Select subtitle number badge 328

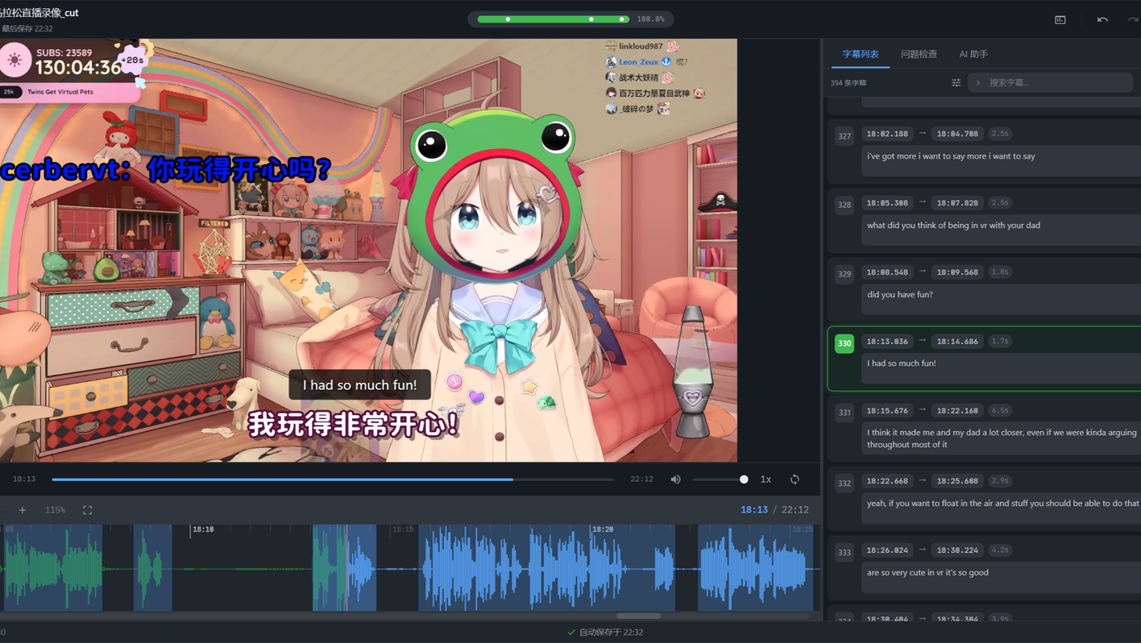(844, 205)
